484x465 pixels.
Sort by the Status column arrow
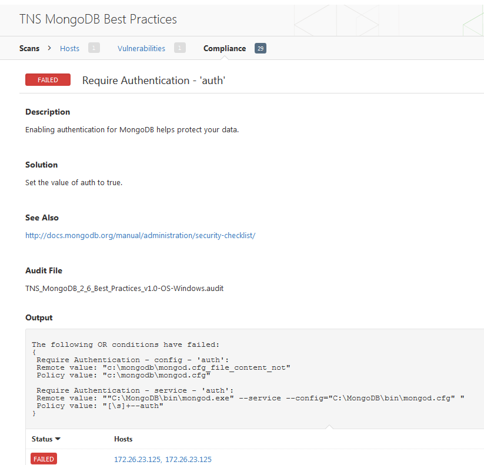pos(58,439)
